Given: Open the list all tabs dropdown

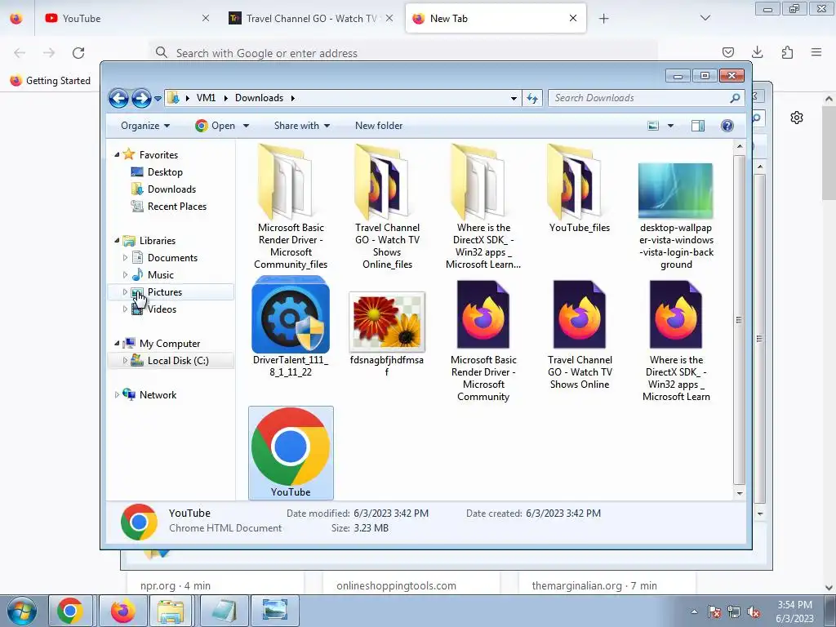Looking at the screenshot, I should (705, 19).
